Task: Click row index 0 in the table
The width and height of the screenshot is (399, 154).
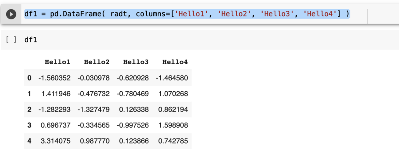Action: [x=29, y=78]
